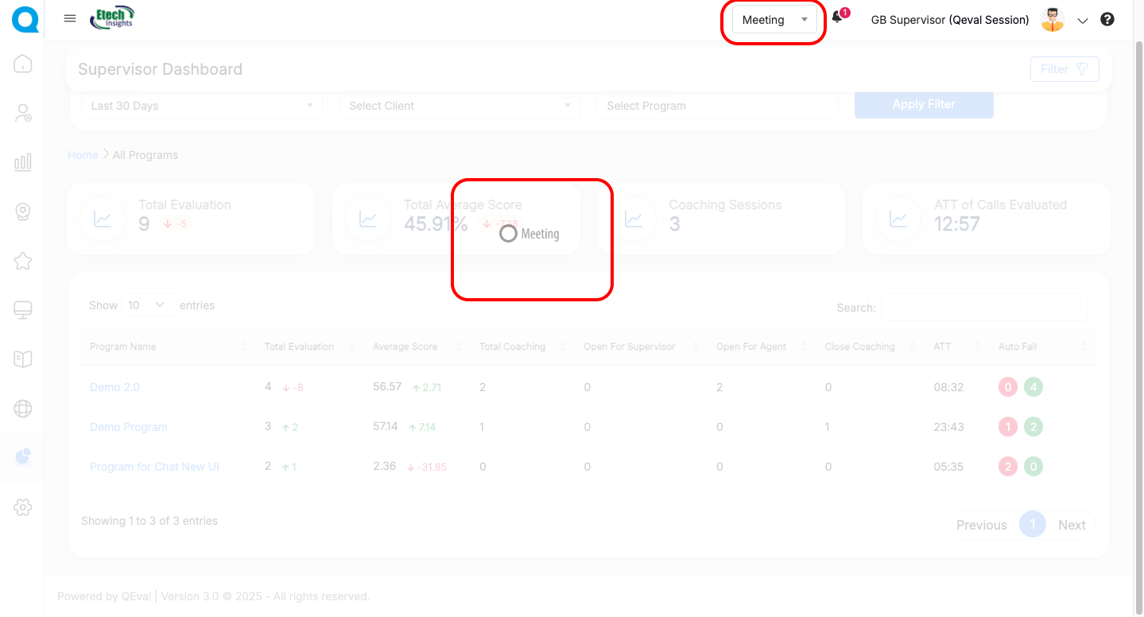Open the globe icon in sidebar
Screen dimensions: 1144x617
coord(23,409)
